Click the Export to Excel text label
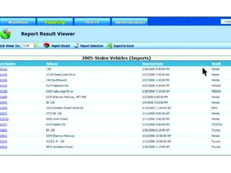This screenshot has width=231, height=173. coord(124,46)
